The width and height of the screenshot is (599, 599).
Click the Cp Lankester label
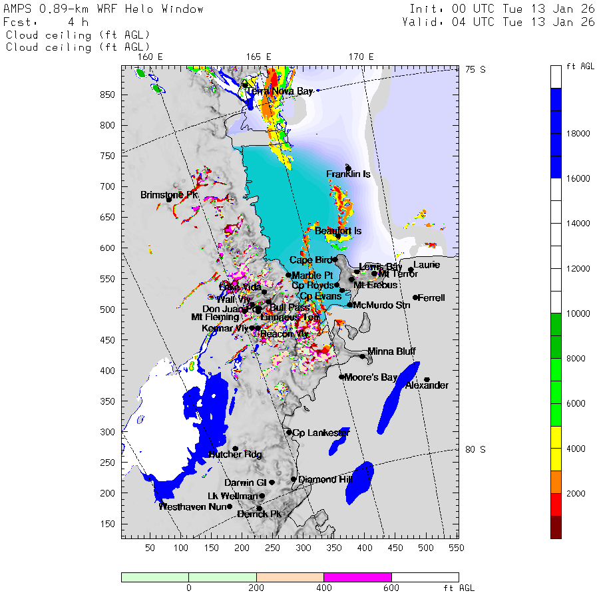click(321, 433)
